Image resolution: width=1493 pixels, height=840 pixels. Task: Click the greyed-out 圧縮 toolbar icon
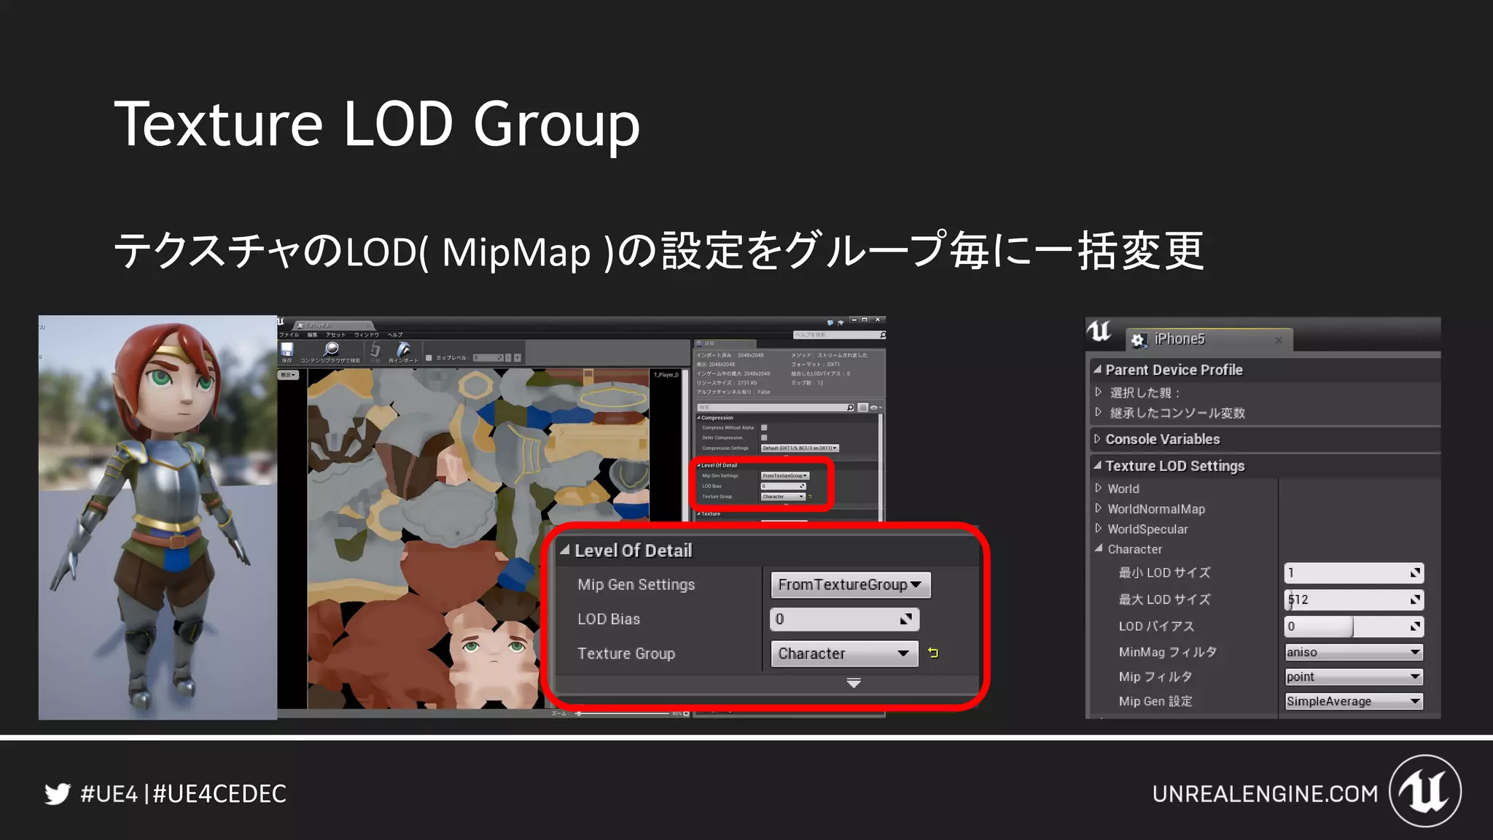(x=375, y=349)
